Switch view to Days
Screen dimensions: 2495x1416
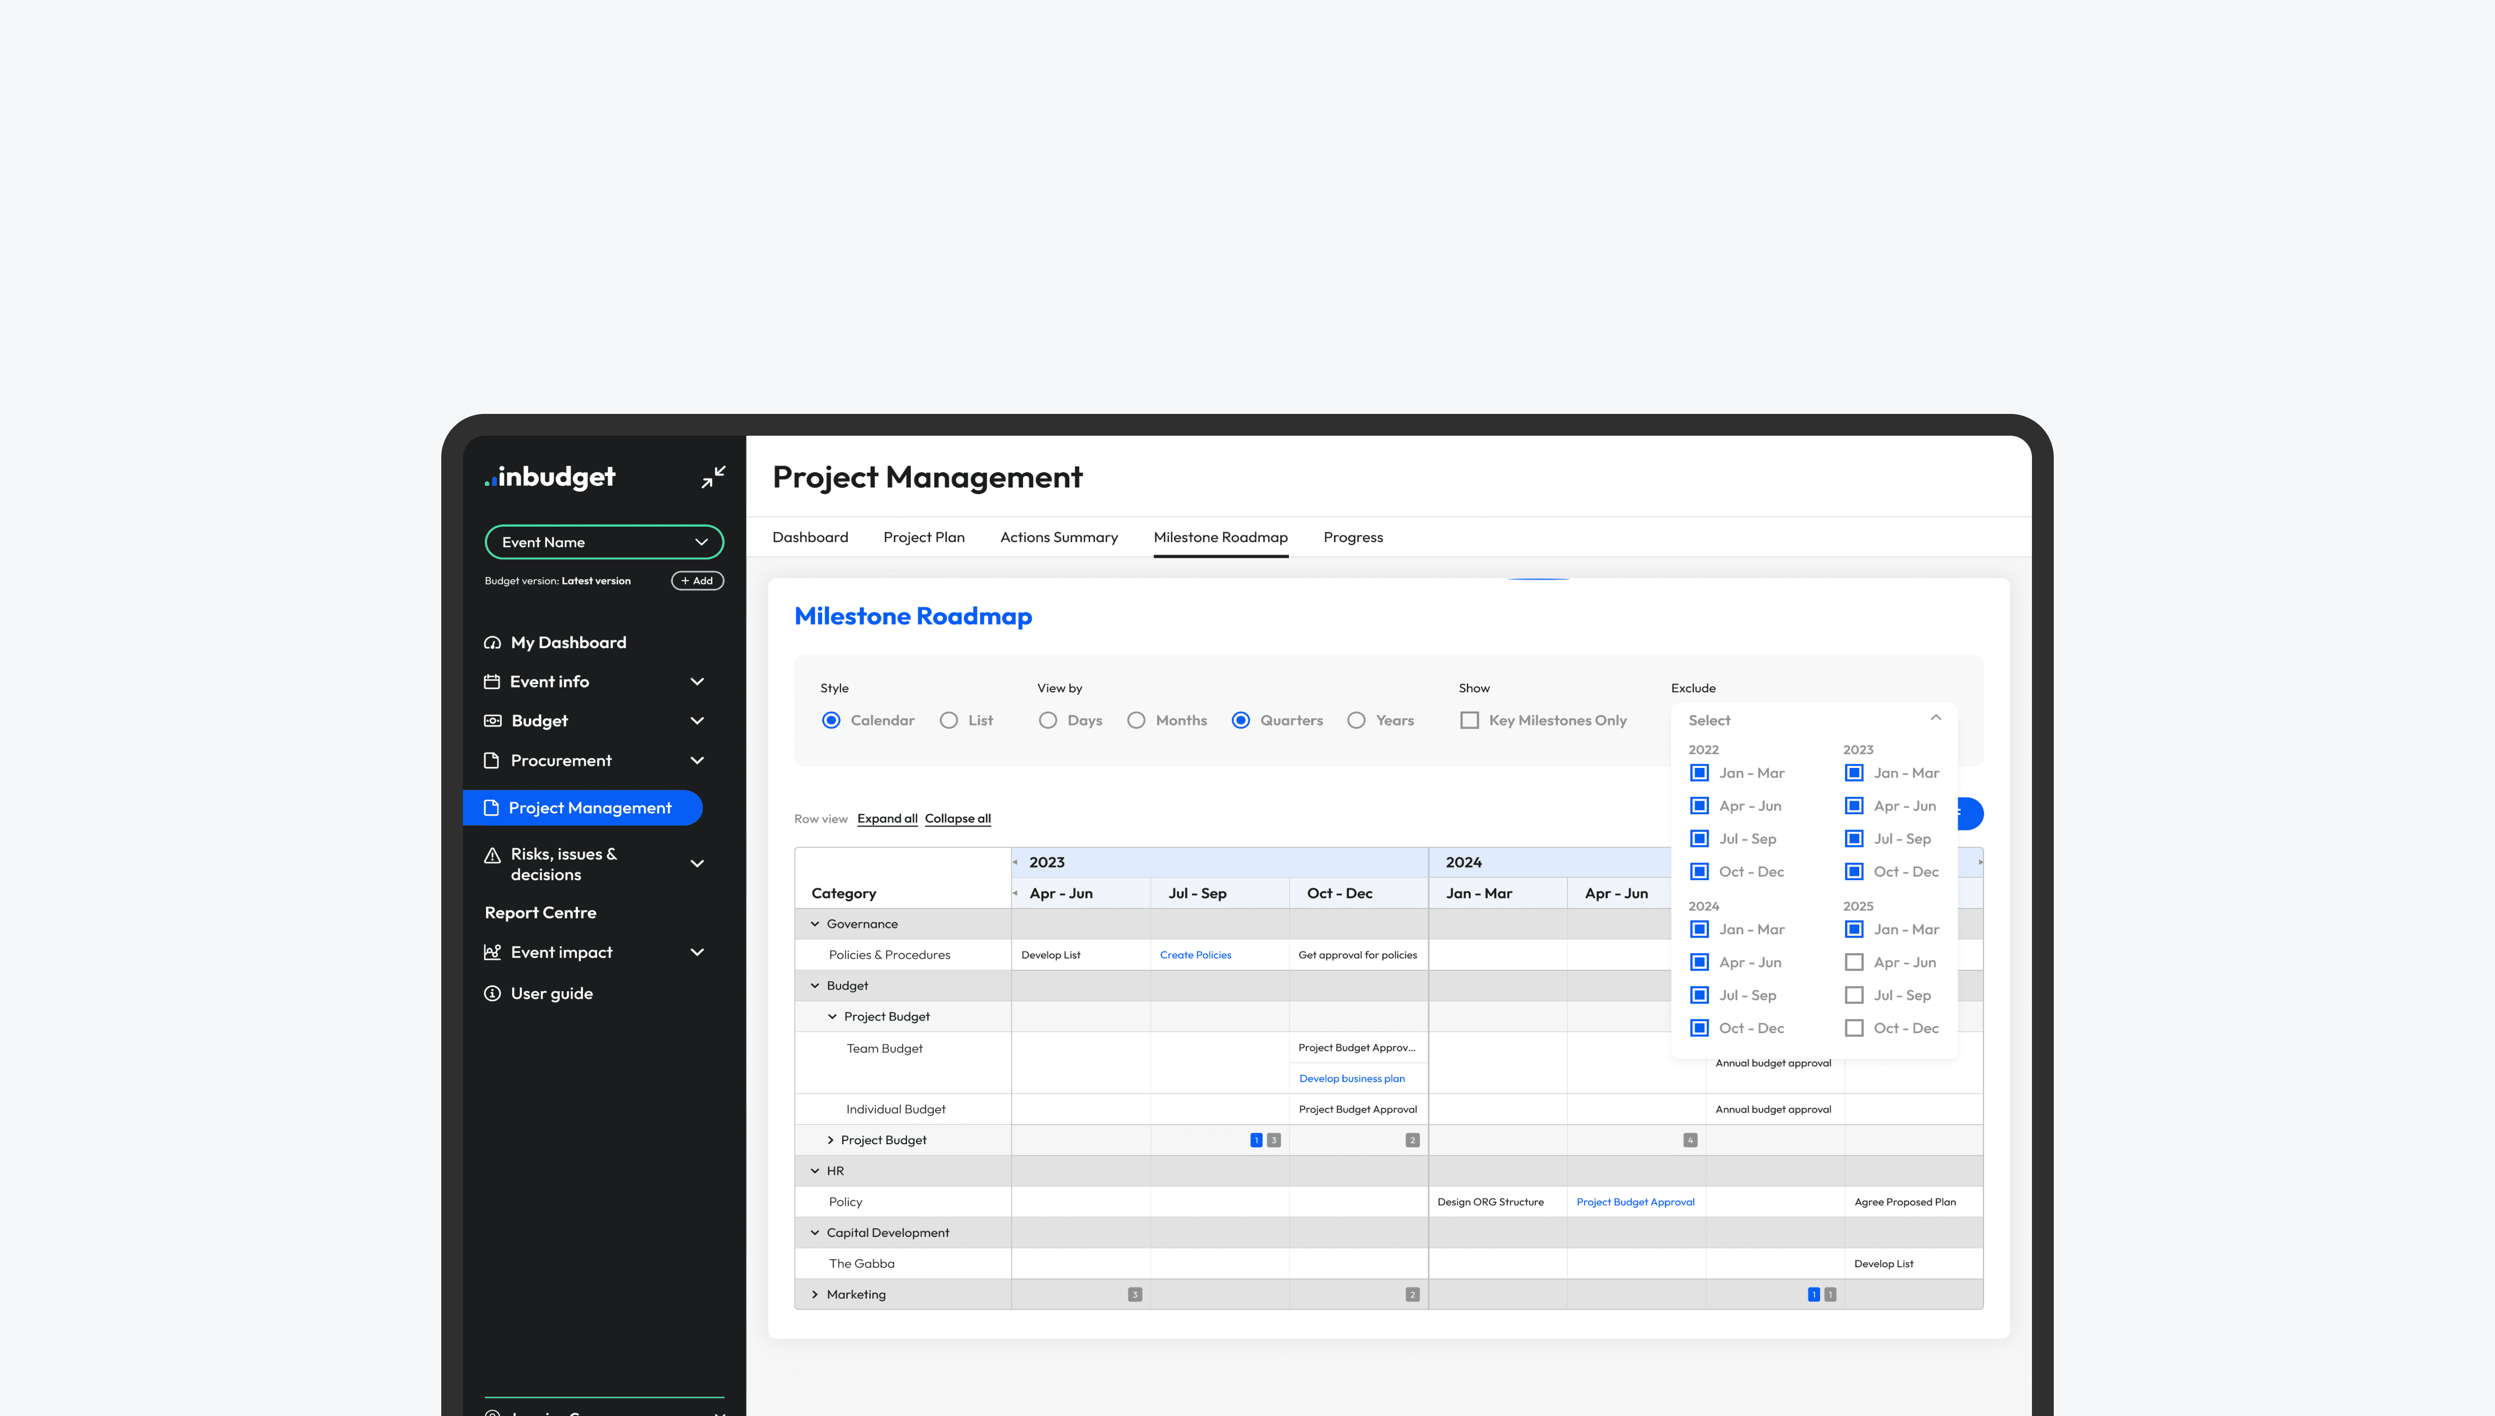[1048, 721]
